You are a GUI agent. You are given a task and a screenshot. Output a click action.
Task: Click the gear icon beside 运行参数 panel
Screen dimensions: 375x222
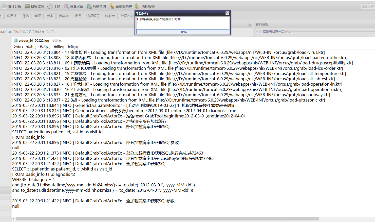pos(250,24)
